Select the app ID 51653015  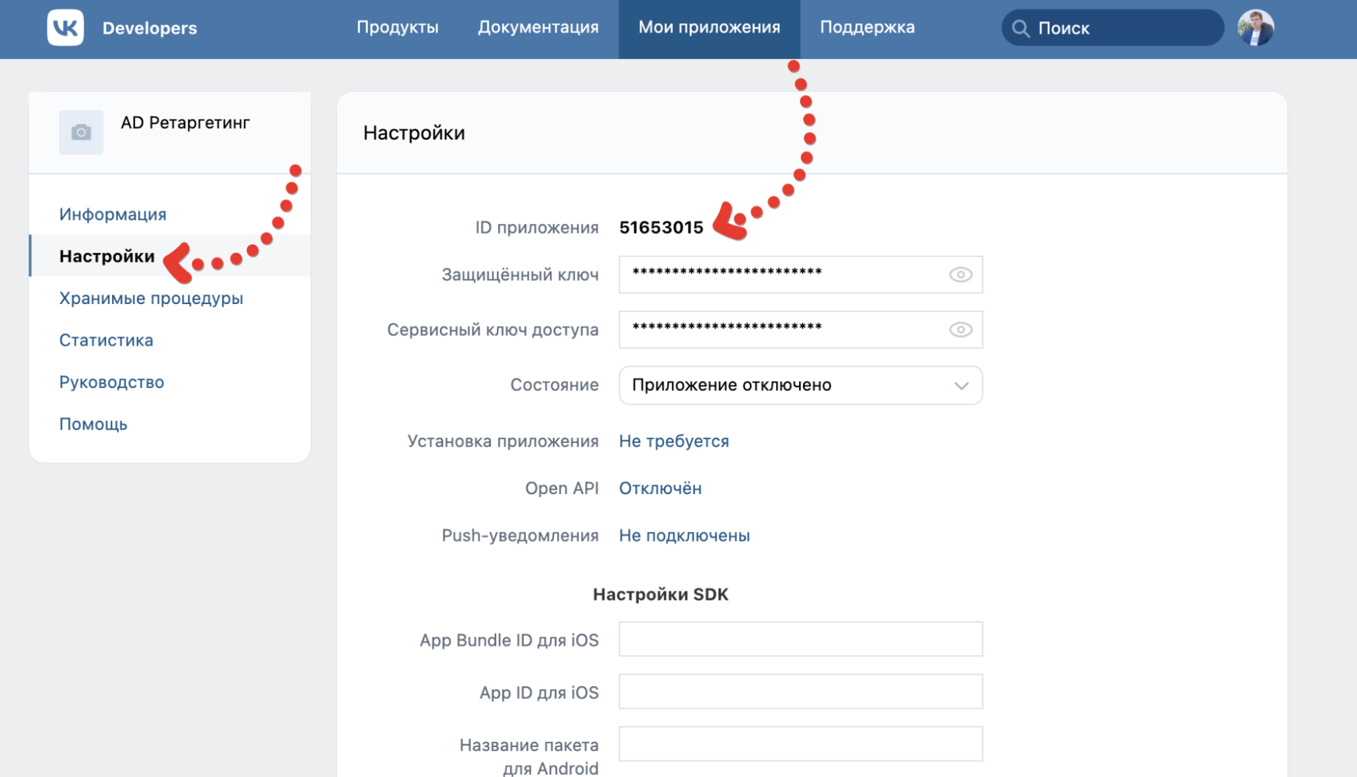click(661, 227)
